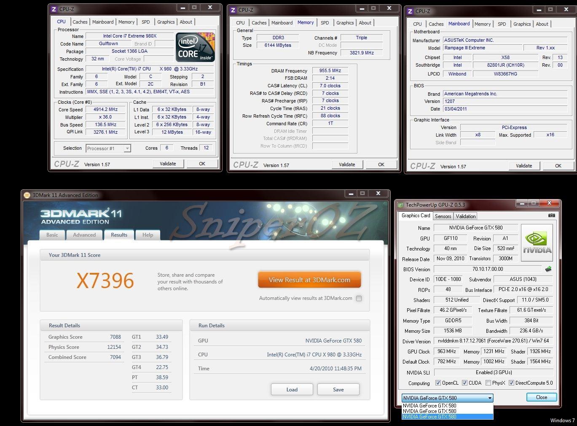Click the NVIDIA SLI field Enabled (3 GPUs)

click(x=494, y=372)
